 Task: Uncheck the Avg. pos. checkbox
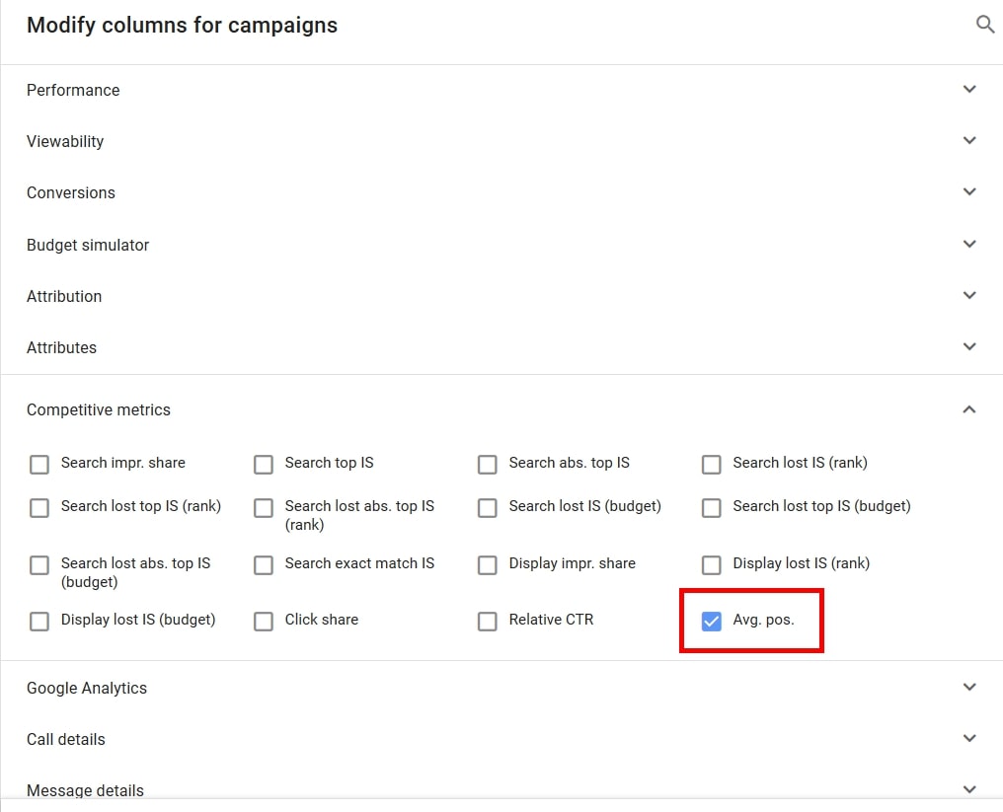pos(711,622)
